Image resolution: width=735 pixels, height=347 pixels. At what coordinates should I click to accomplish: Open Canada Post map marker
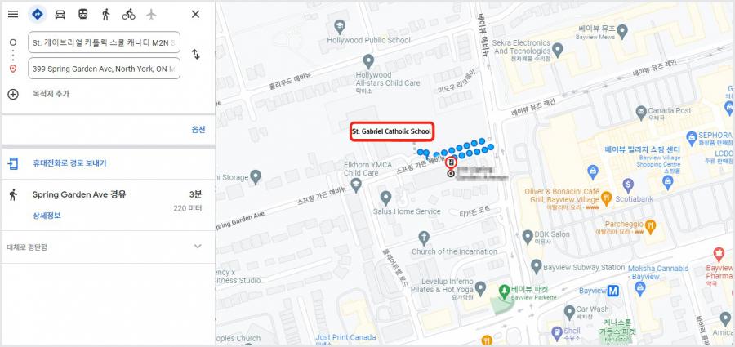coord(641,113)
